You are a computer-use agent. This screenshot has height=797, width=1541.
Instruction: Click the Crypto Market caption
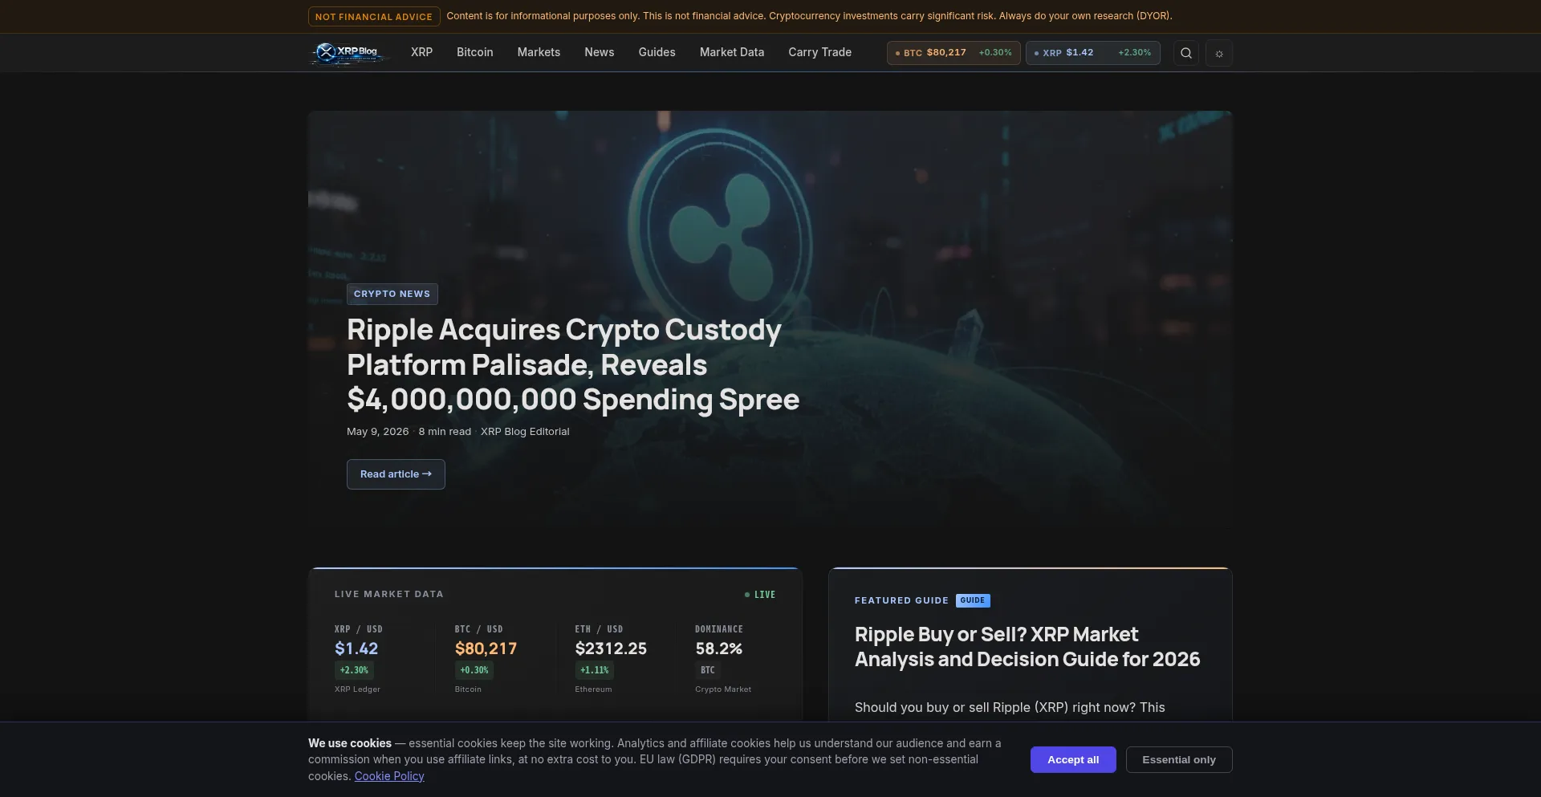coord(723,689)
